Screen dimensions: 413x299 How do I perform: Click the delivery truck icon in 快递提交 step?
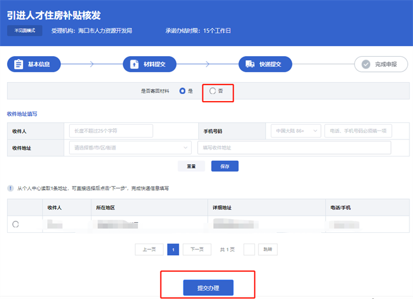tap(250, 64)
